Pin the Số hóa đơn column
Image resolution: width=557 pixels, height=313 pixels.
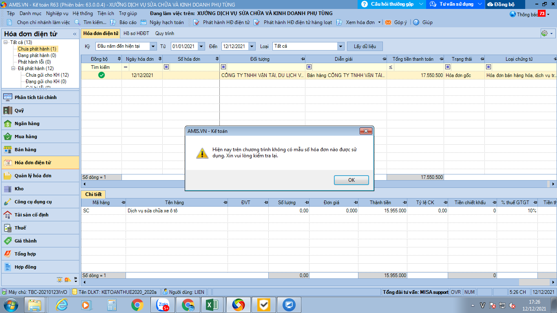[x=217, y=59]
